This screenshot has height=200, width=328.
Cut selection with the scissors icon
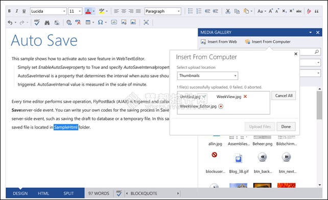coord(228,11)
